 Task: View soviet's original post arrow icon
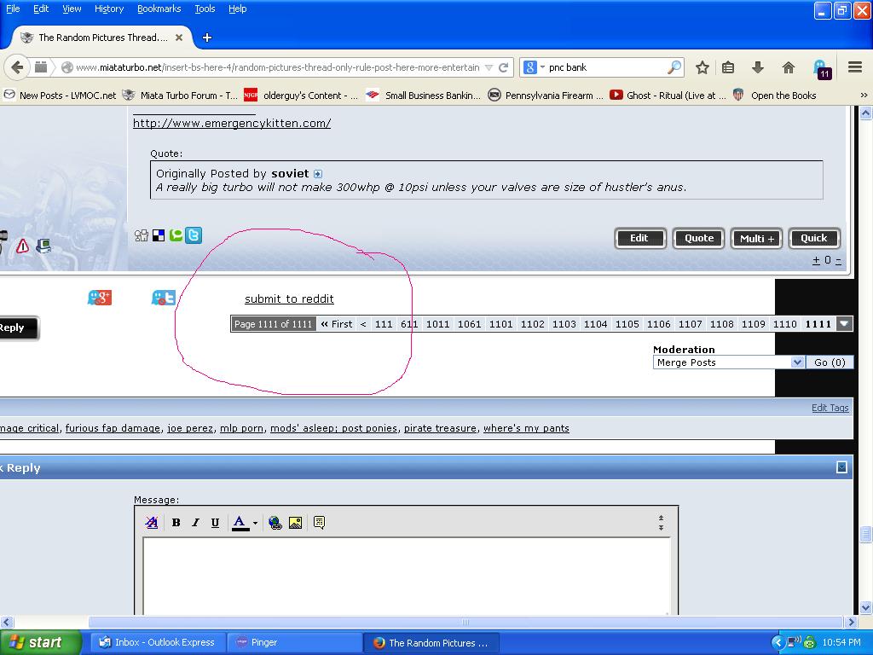point(318,174)
